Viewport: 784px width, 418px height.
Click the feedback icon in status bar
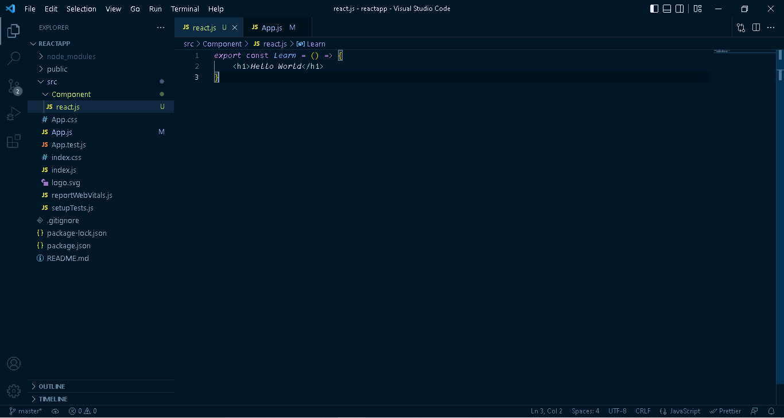point(755,411)
